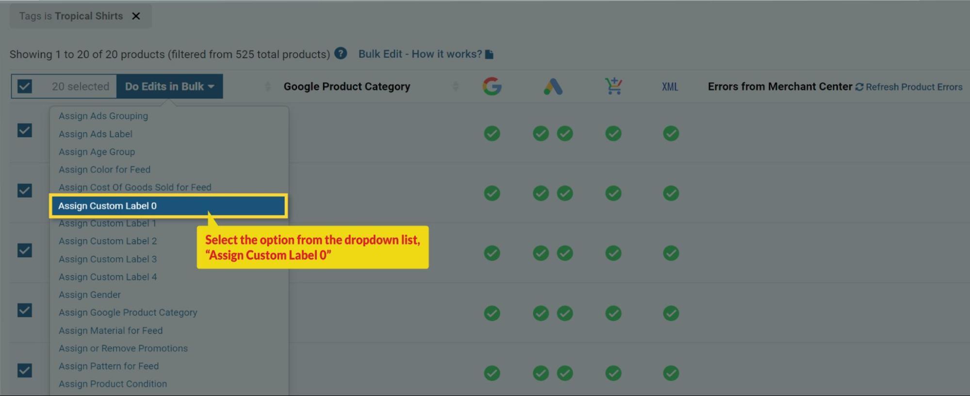
Task: Uncheck the third product row checkbox
Action: pos(25,250)
